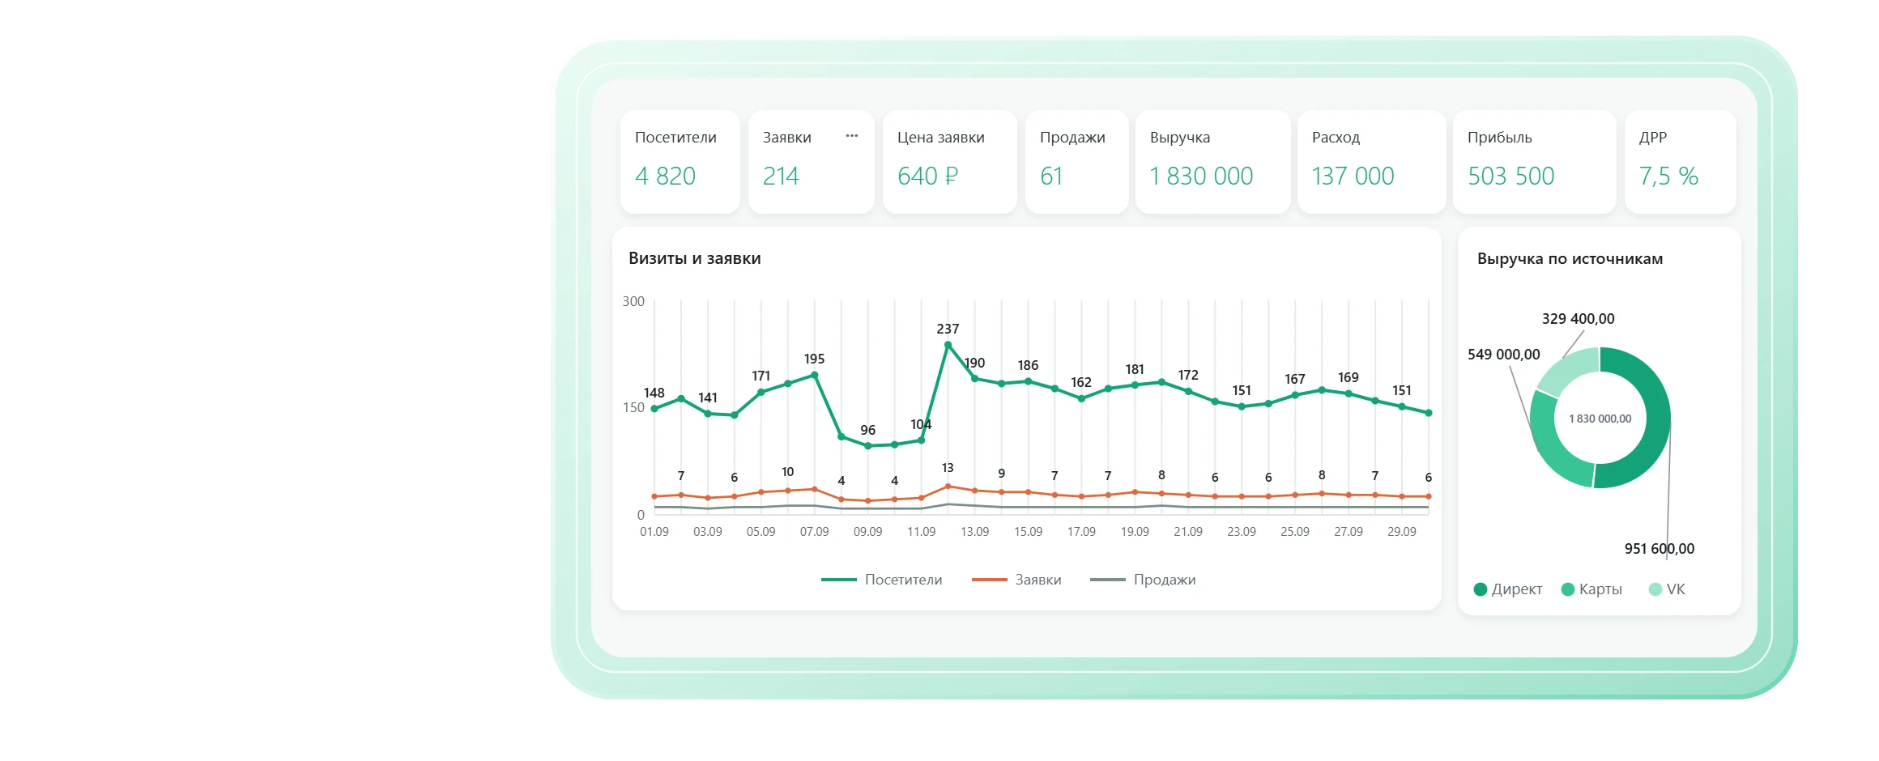Click the Визиты и заявки chart title

695,258
